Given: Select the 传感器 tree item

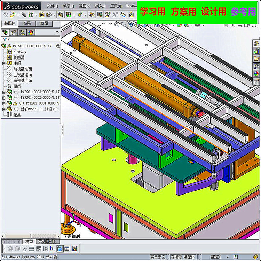Looking at the screenshot, I should pyautogui.click(x=19, y=57).
